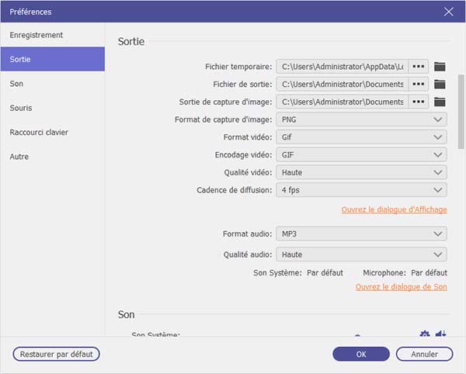Confirm the preferences with OK
Screen dimensions: 466x374
tap(361, 354)
